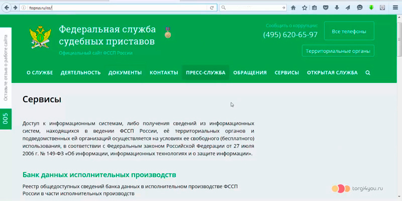
Task: Click the green download extension arrow
Action: click(371, 8)
